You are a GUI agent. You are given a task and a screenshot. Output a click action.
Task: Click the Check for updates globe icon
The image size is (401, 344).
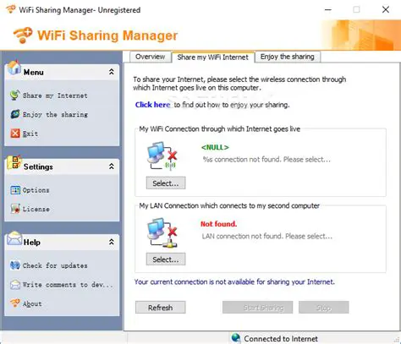(x=15, y=265)
